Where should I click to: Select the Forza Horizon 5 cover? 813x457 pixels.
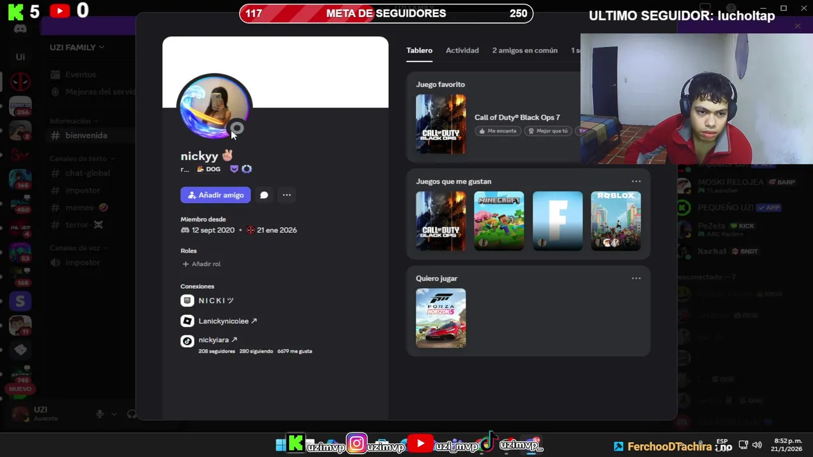pyautogui.click(x=441, y=318)
